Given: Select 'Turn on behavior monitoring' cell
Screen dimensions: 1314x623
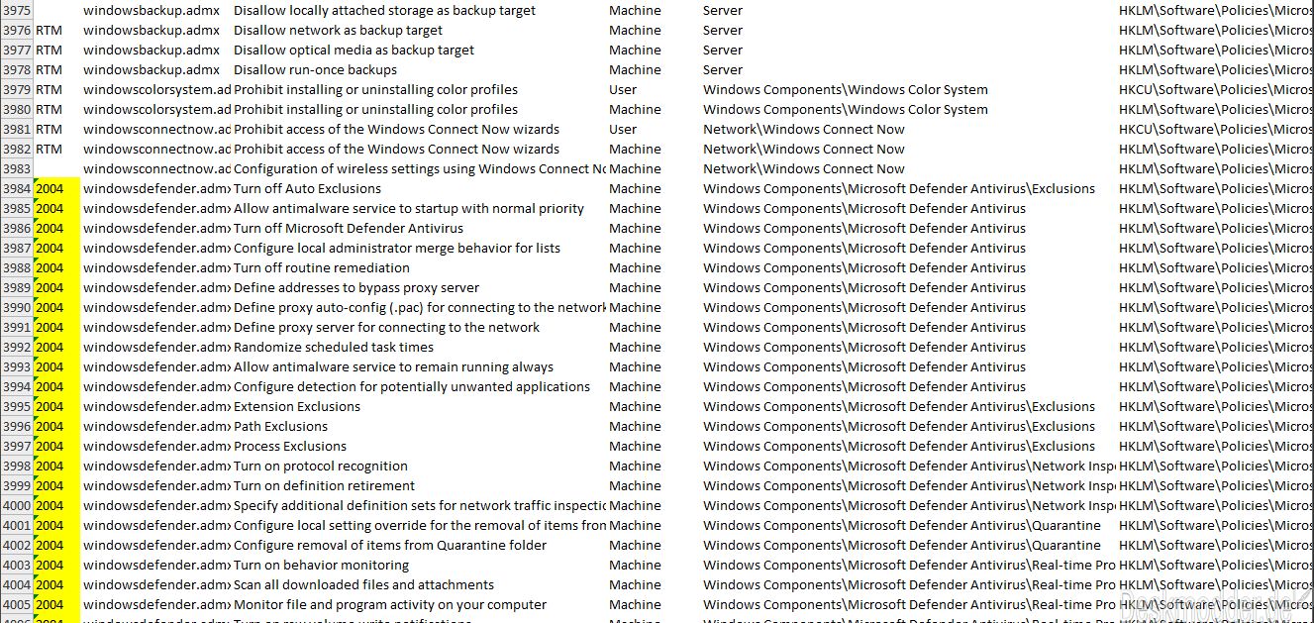Looking at the screenshot, I should (x=321, y=565).
